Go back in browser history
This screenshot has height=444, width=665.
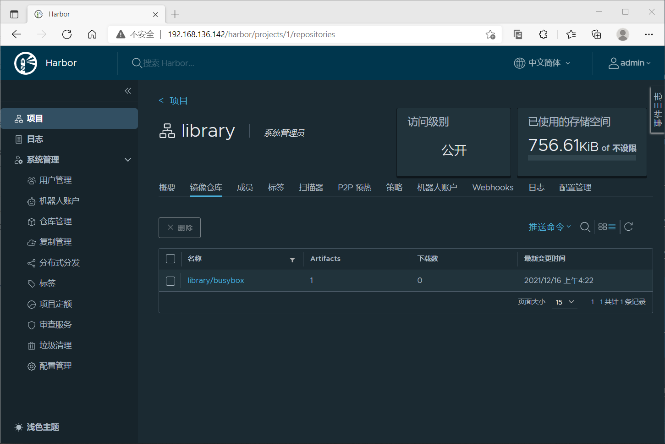(x=16, y=34)
